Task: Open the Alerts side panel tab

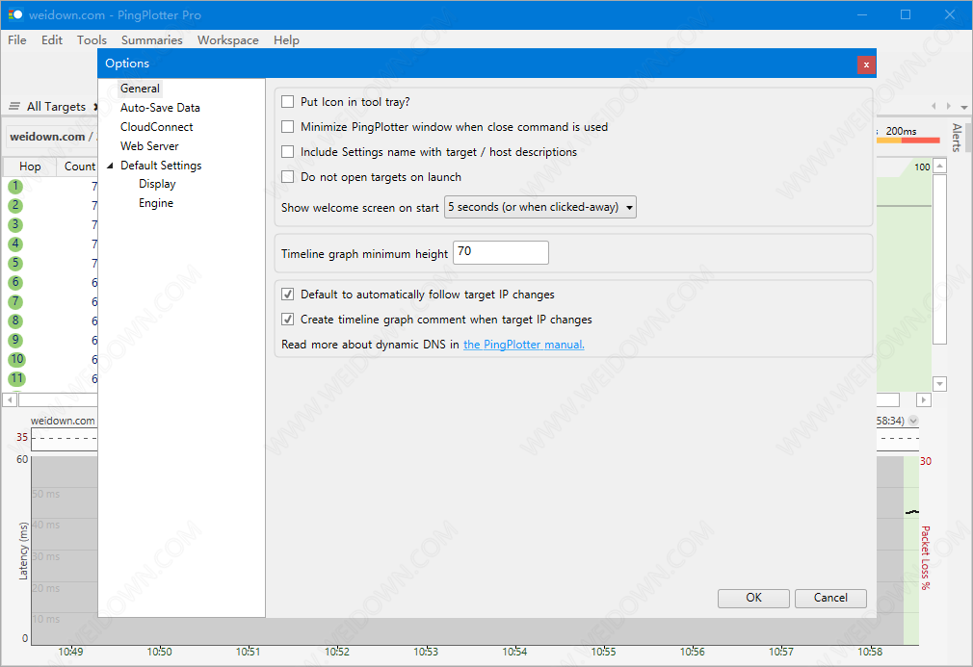Action: [957, 137]
